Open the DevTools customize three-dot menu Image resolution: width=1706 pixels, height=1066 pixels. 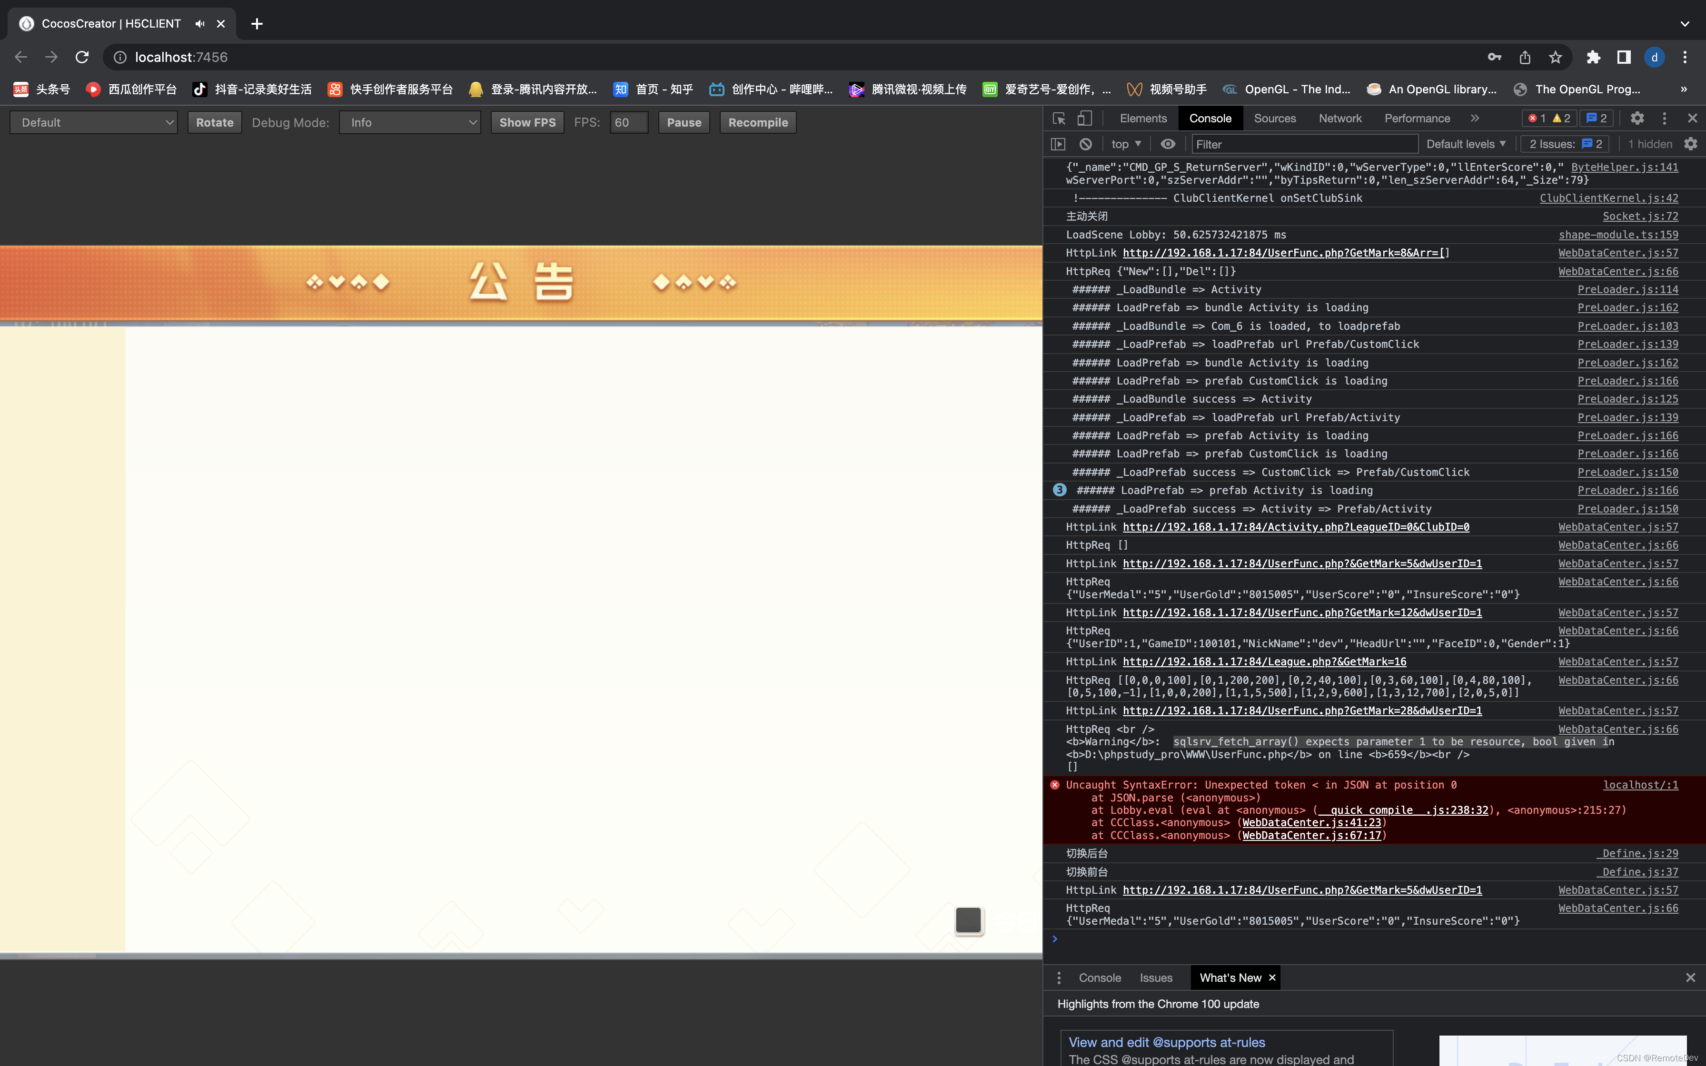[x=1665, y=118]
